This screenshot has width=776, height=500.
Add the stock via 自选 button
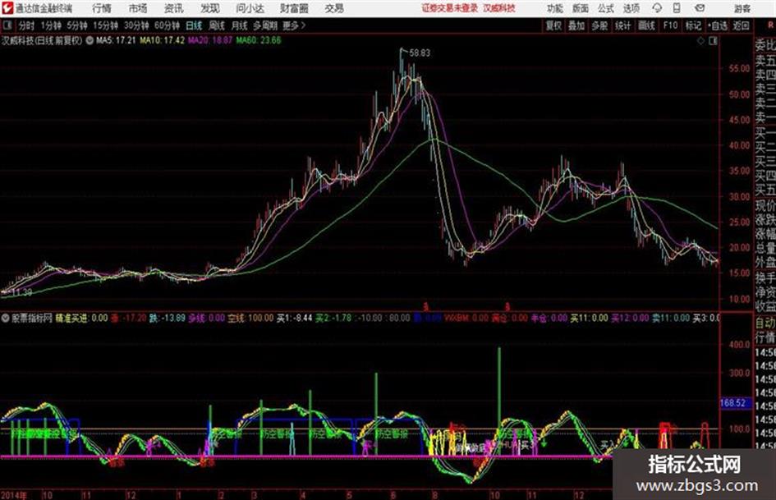[717, 25]
